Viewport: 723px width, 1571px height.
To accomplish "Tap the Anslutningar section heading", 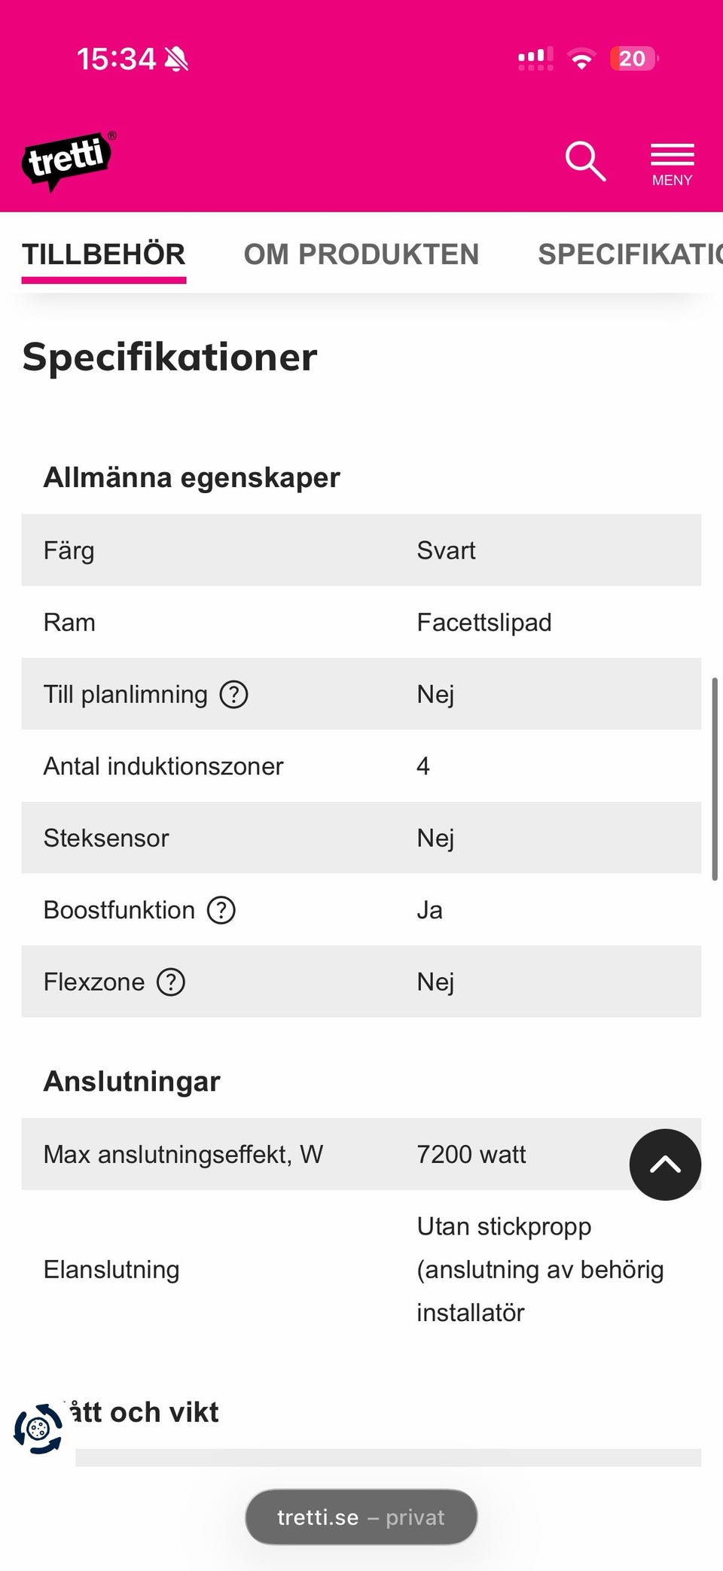I will click(x=132, y=1081).
